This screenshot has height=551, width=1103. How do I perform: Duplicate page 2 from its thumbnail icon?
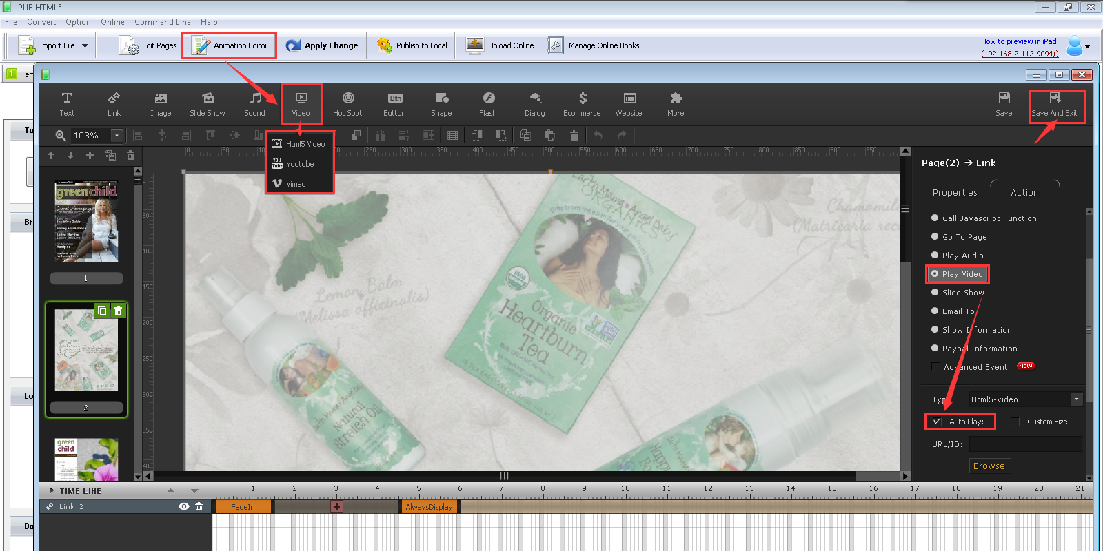click(x=102, y=311)
